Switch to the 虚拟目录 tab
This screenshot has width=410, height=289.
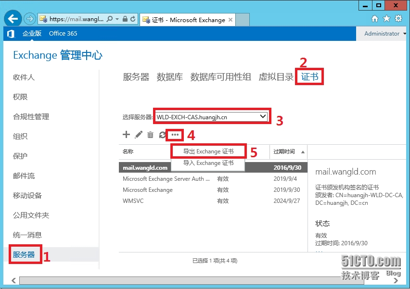point(276,77)
